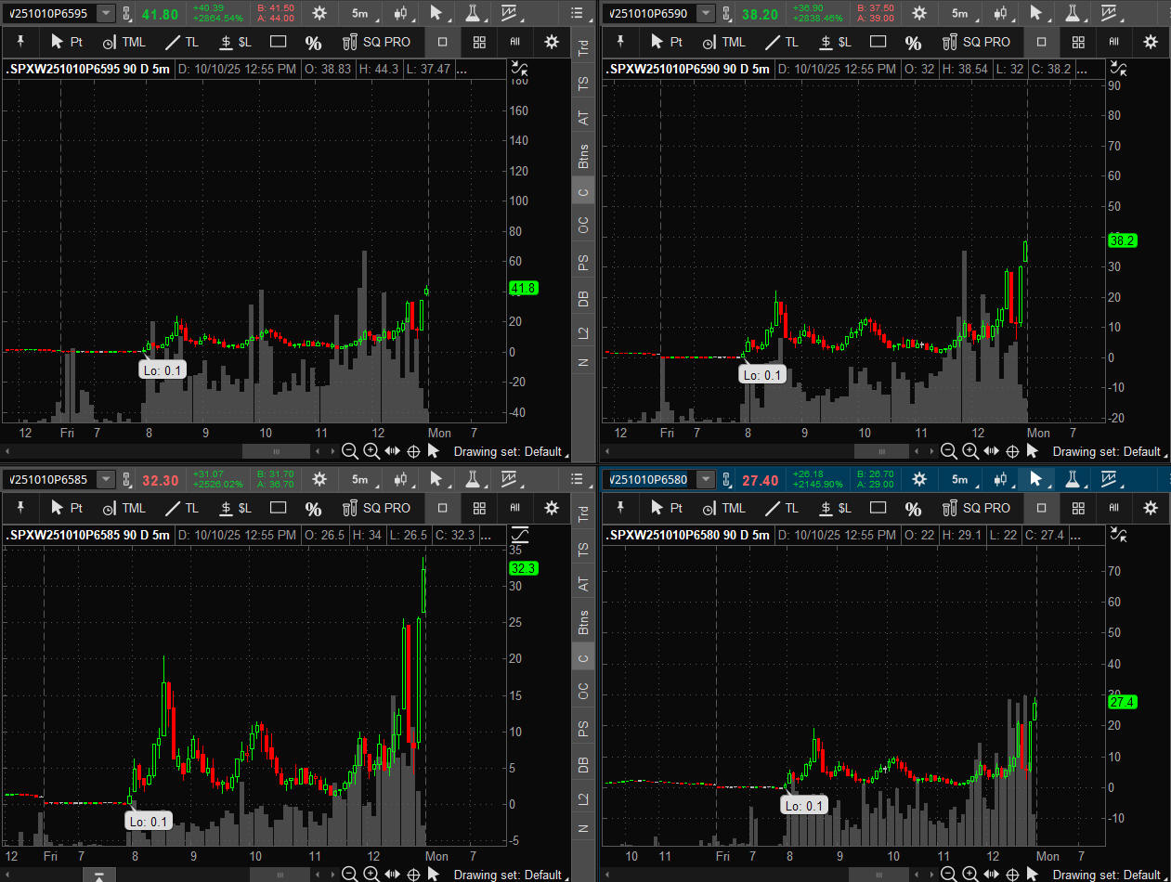Open the list menu icon in P6595 header
Screen dimensions: 1171x882
577,13
